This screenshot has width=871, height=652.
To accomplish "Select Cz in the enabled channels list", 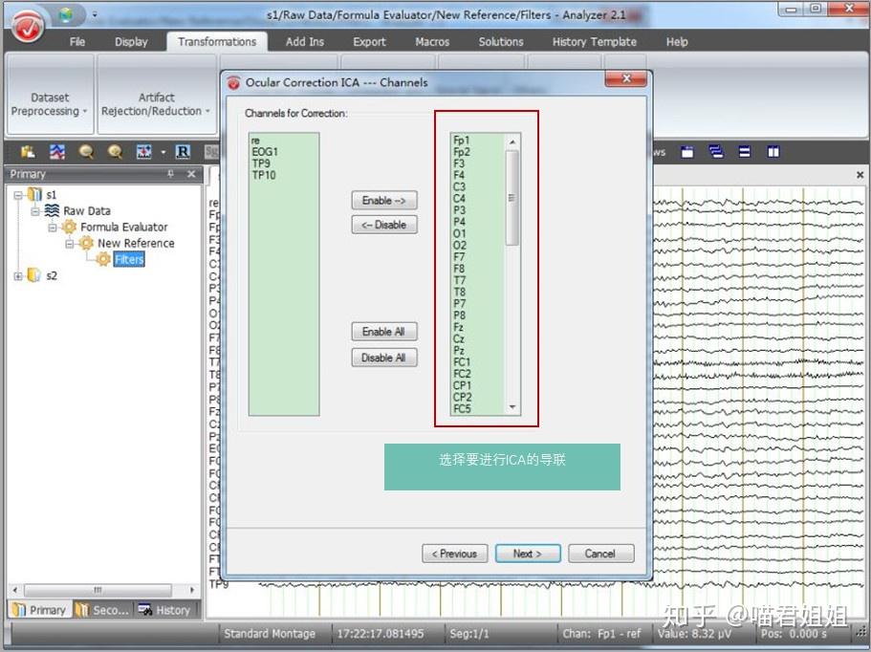I will 459,338.
